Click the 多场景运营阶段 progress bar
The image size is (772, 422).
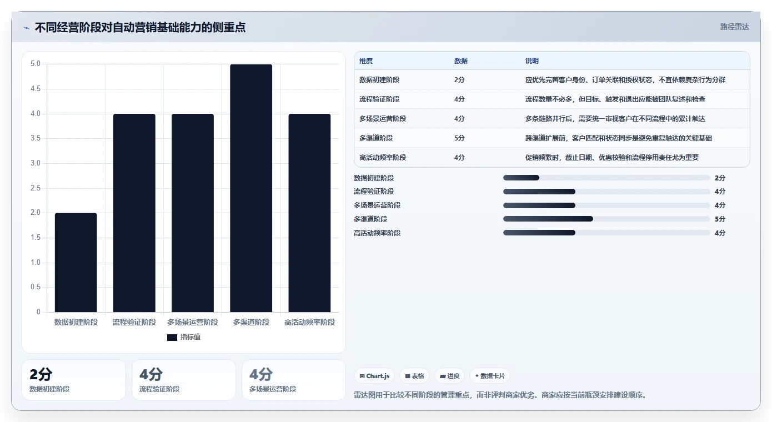606,205
